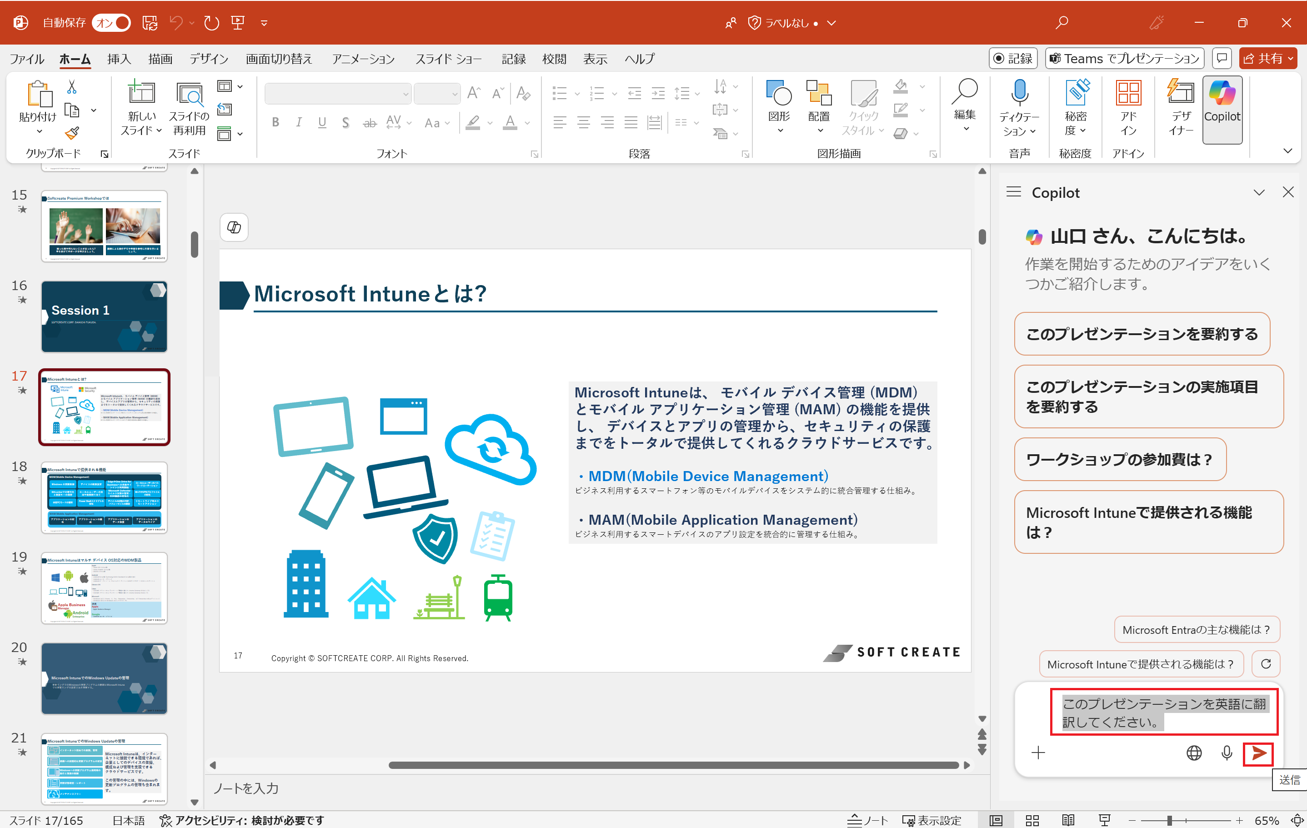
Task: Click Microsoft Entraの主な機能は？ suggestion chip
Action: point(1197,630)
